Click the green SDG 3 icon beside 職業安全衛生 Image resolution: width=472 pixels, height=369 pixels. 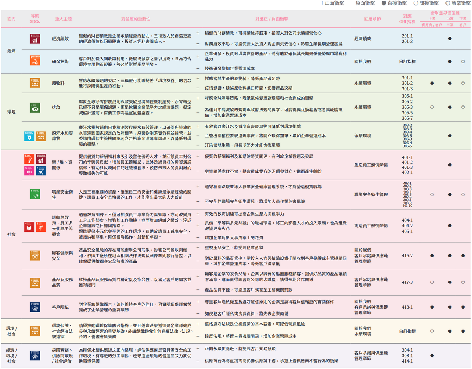[x=35, y=194]
